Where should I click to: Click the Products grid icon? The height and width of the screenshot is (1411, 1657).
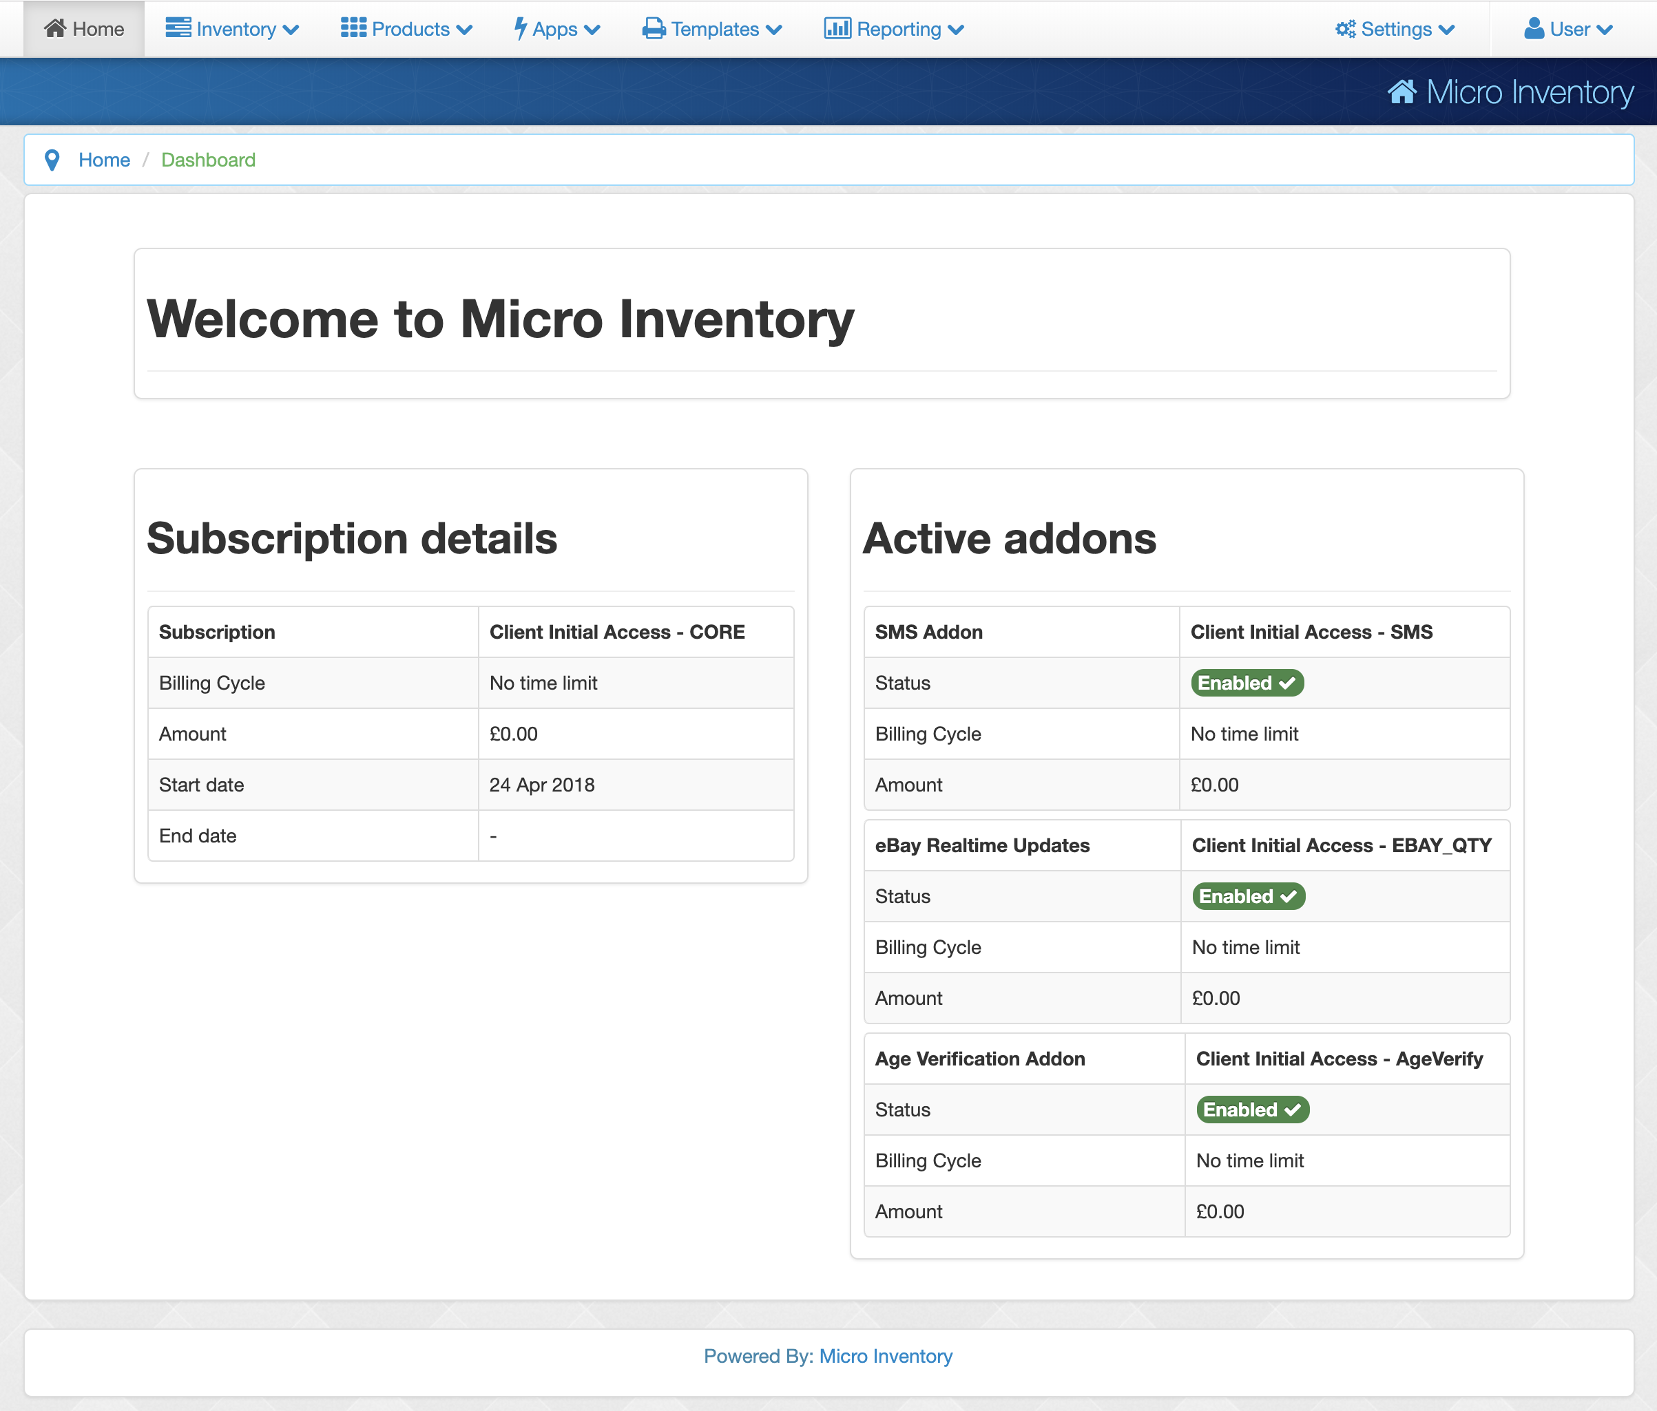tap(353, 28)
